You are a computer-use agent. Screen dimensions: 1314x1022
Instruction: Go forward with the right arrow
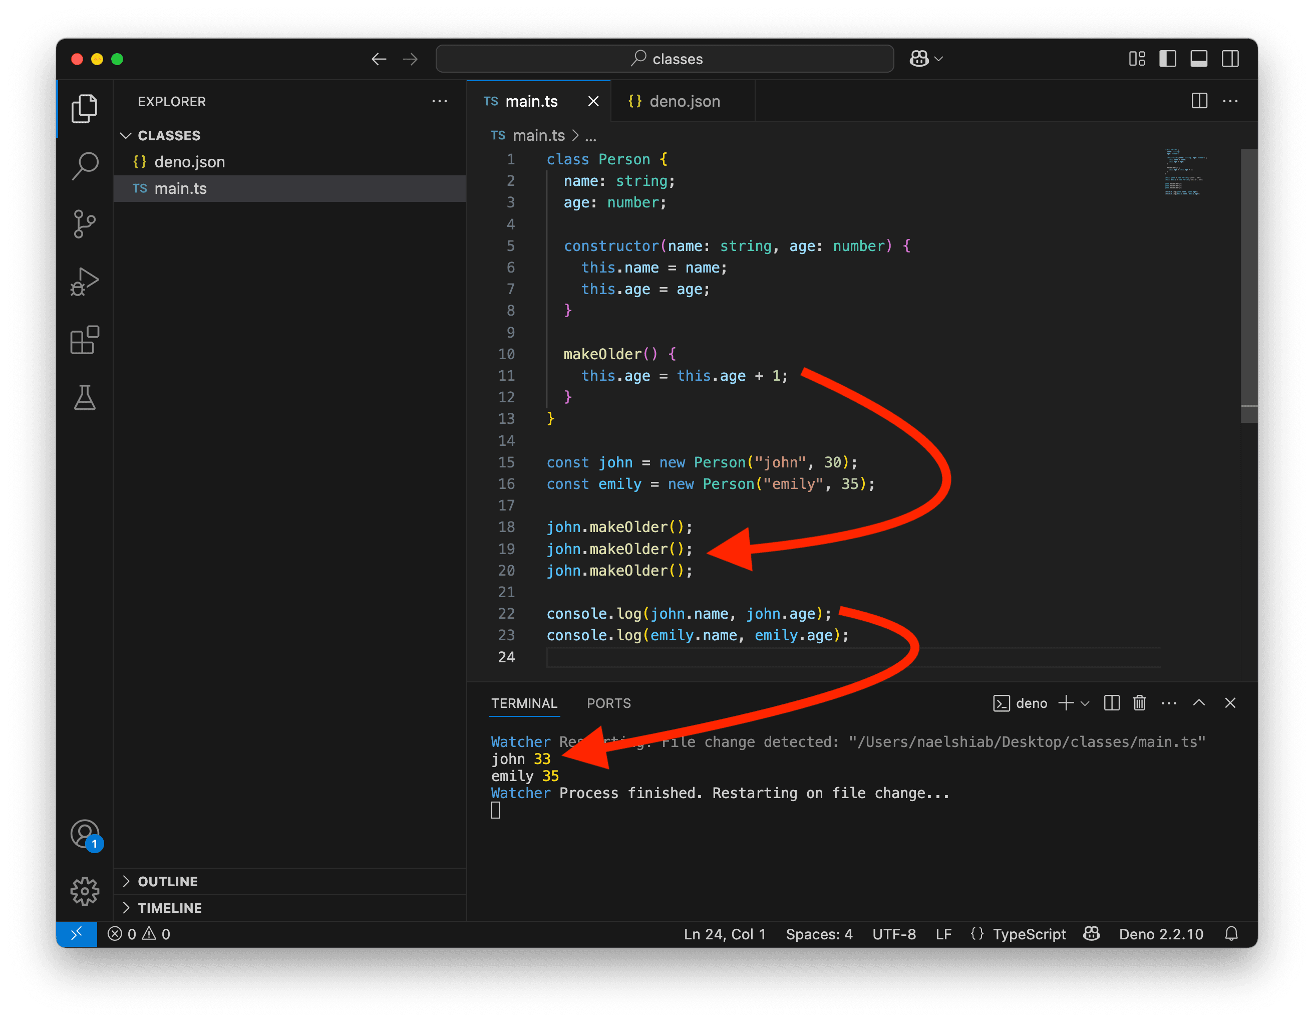(x=410, y=59)
